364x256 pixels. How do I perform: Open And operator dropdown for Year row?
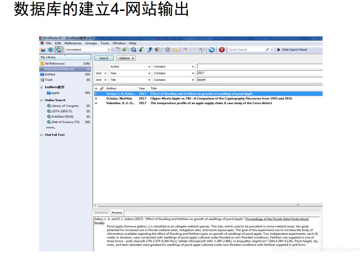(106, 73)
